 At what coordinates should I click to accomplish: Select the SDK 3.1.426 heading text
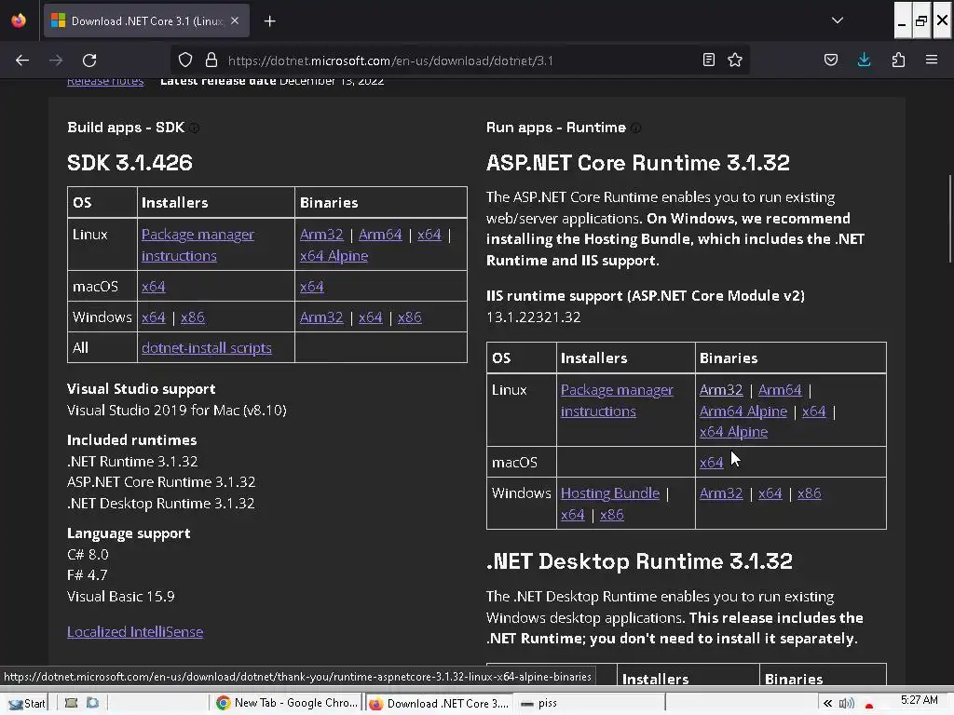click(x=129, y=163)
